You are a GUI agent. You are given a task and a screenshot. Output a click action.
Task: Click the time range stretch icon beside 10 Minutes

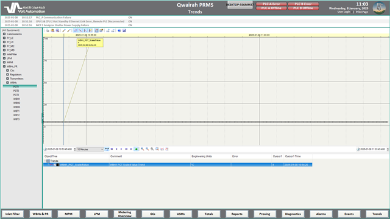pos(107,149)
